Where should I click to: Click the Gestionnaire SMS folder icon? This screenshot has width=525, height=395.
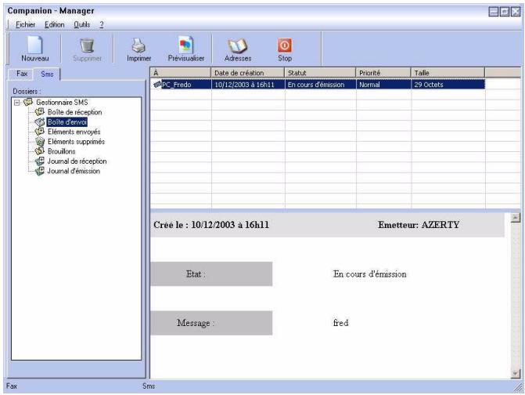tap(28, 102)
